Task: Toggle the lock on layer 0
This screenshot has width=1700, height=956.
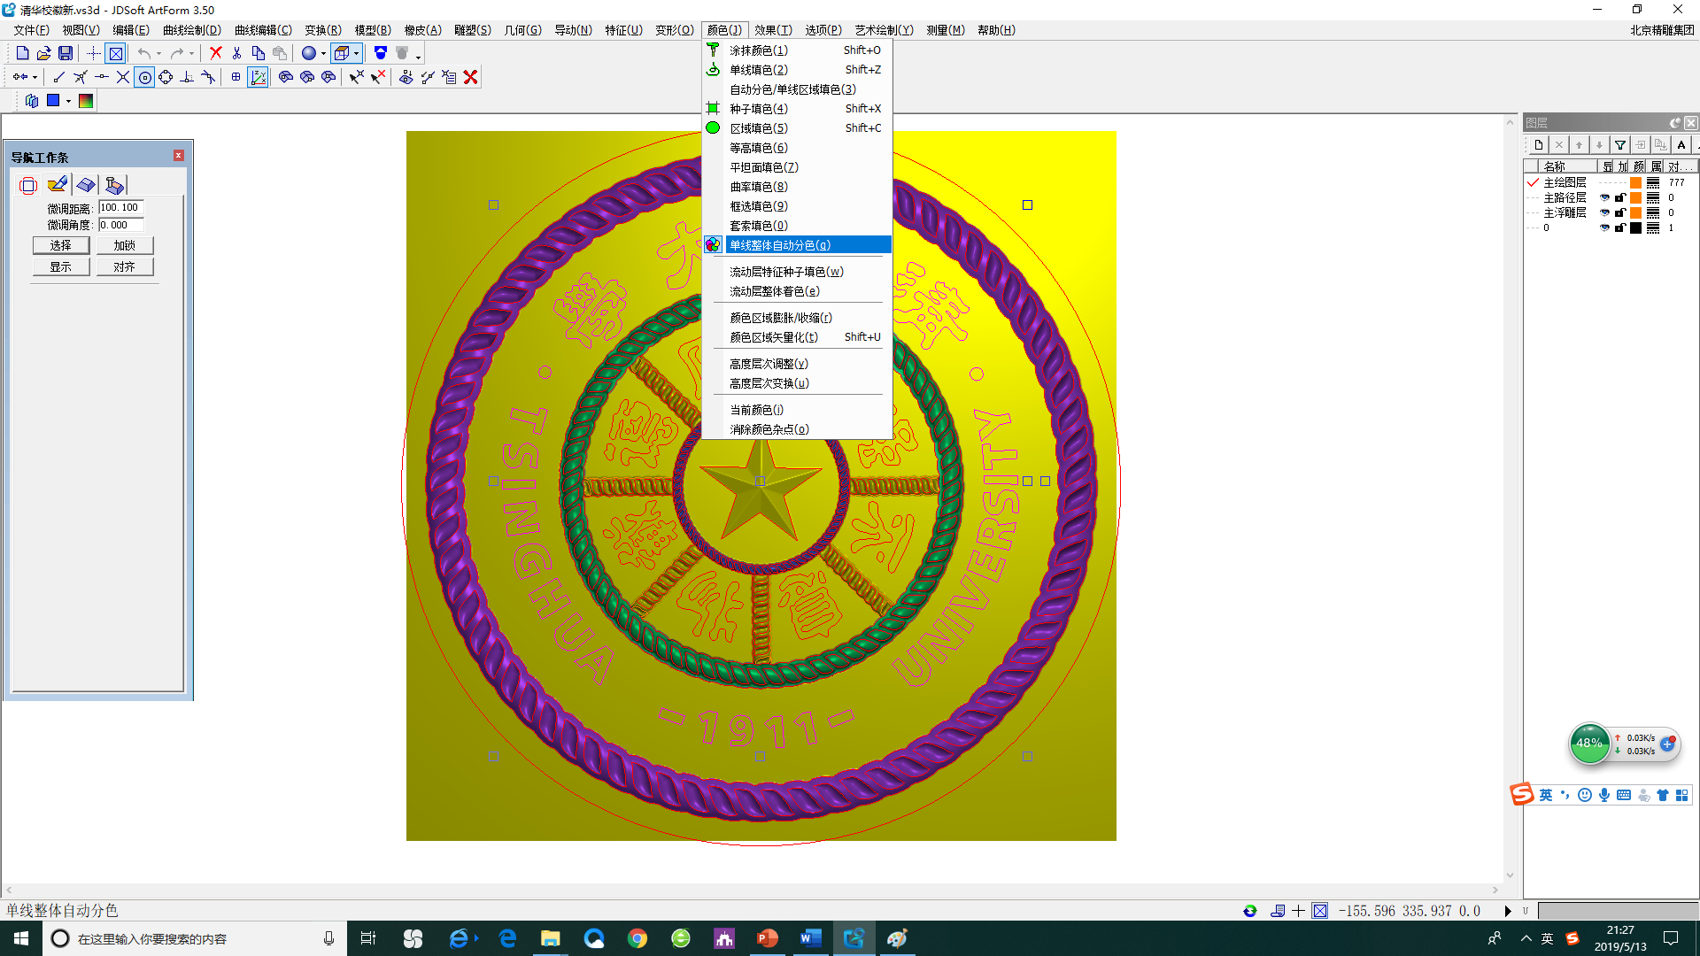Action: 1620,227
